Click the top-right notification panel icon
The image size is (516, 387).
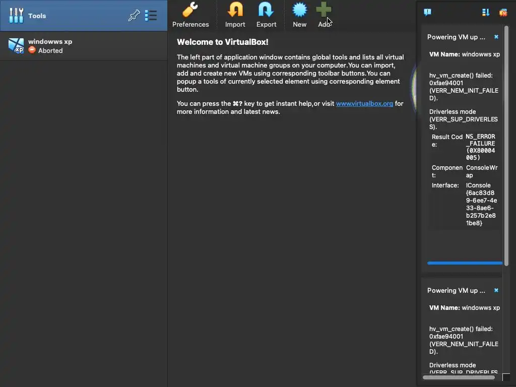click(x=503, y=13)
